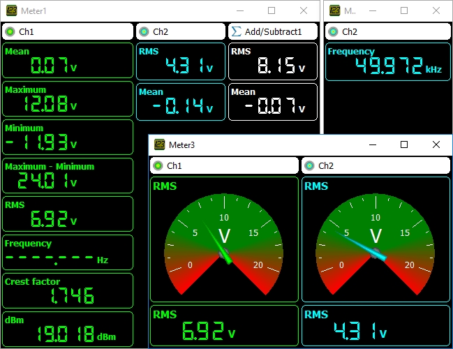This screenshot has height=349, width=453.
Task: Open Ch2 channel header in Meter3
Action: [x=376, y=165]
